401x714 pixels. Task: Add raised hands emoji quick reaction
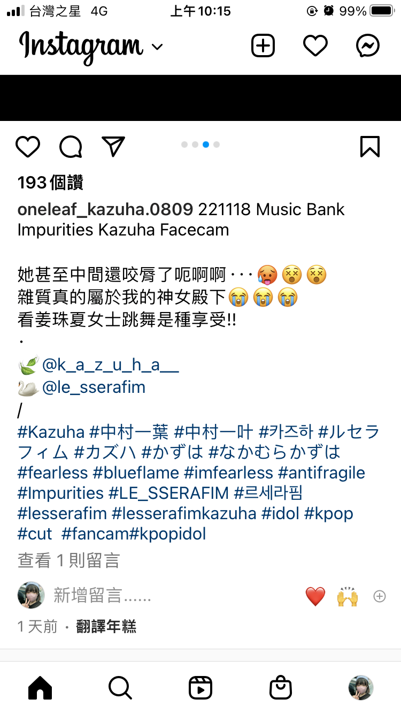(348, 596)
